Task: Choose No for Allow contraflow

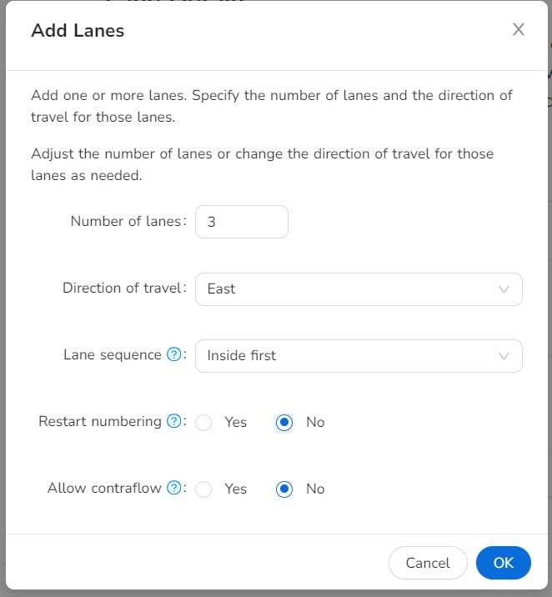Action: click(284, 489)
